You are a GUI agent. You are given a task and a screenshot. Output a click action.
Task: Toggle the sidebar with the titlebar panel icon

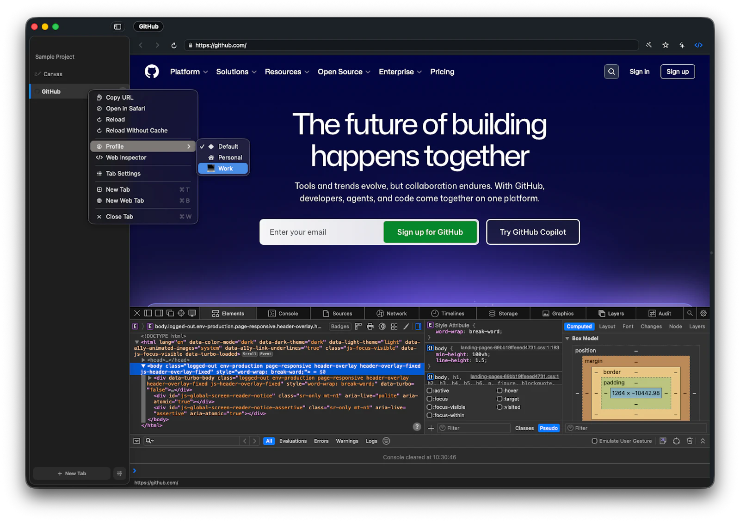point(117,27)
